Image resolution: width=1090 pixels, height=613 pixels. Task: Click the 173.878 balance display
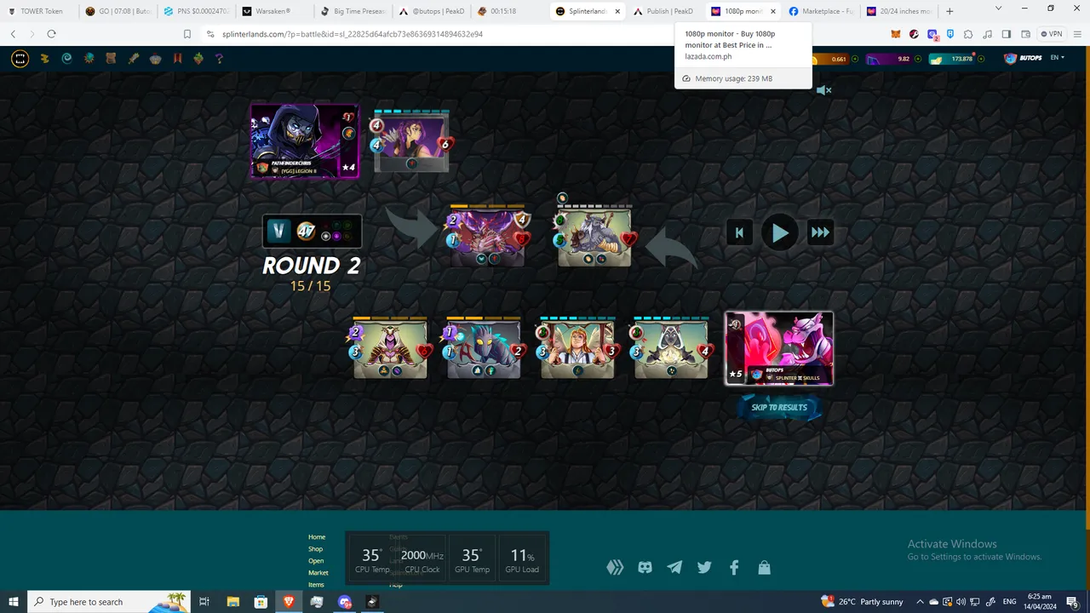954,59
